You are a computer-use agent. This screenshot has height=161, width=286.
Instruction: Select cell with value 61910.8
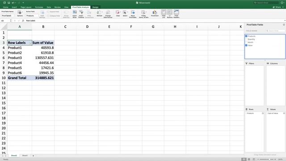(x=43, y=53)
